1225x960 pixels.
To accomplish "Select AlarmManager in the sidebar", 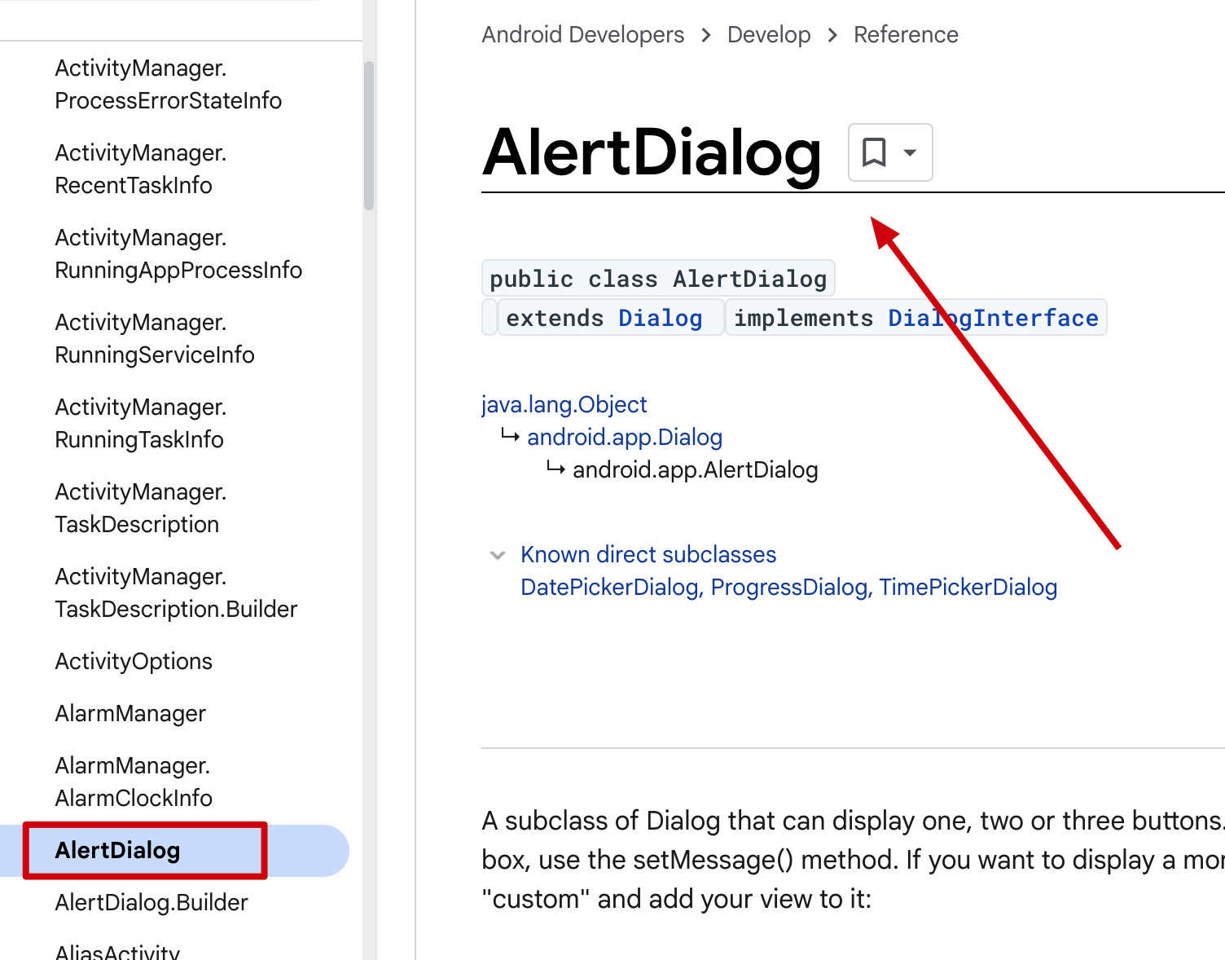I will (130, 713).
